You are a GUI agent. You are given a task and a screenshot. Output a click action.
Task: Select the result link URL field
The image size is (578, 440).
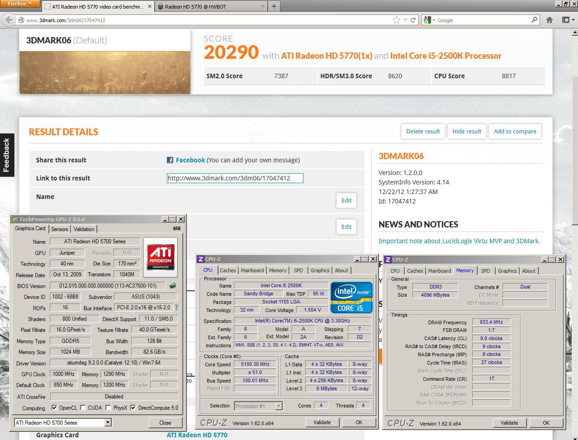(x=235, y=178)
